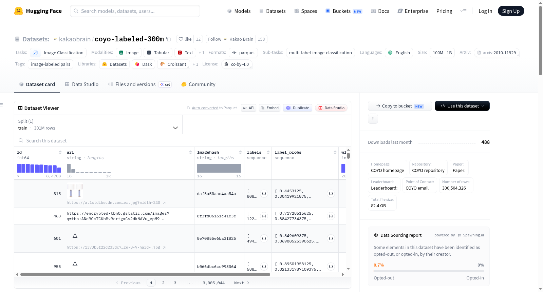The image size is (543, 292).
Task: Sort by the imagehash column
Action: [x=240, y=152]
